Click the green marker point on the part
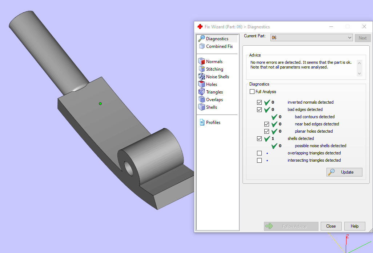 pyautogui.click(x=100, y=104)
